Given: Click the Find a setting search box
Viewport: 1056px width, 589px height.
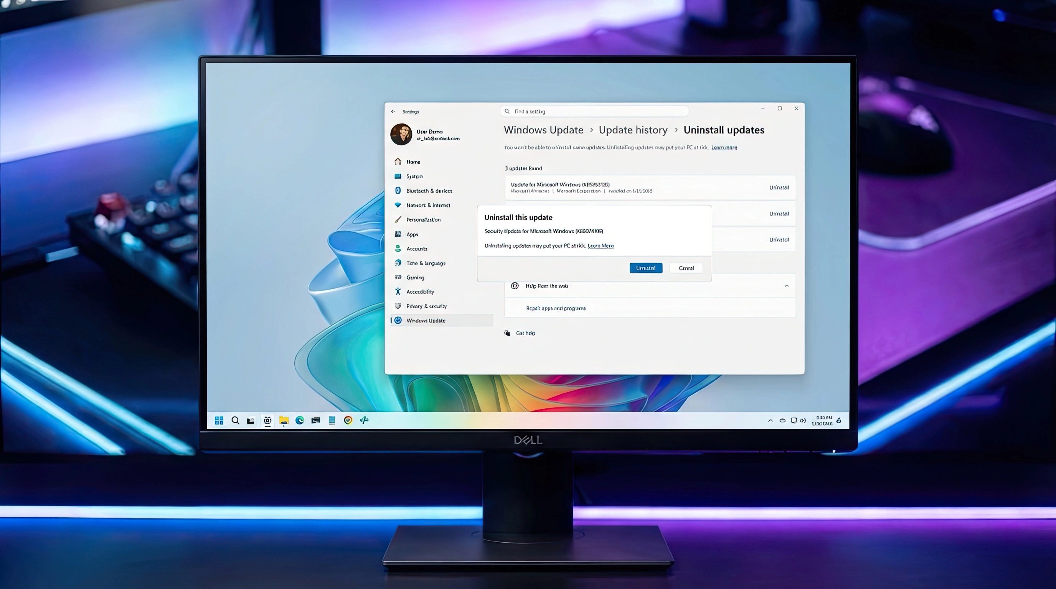Looking at the screenshot, I should click(x=594, y=112).
